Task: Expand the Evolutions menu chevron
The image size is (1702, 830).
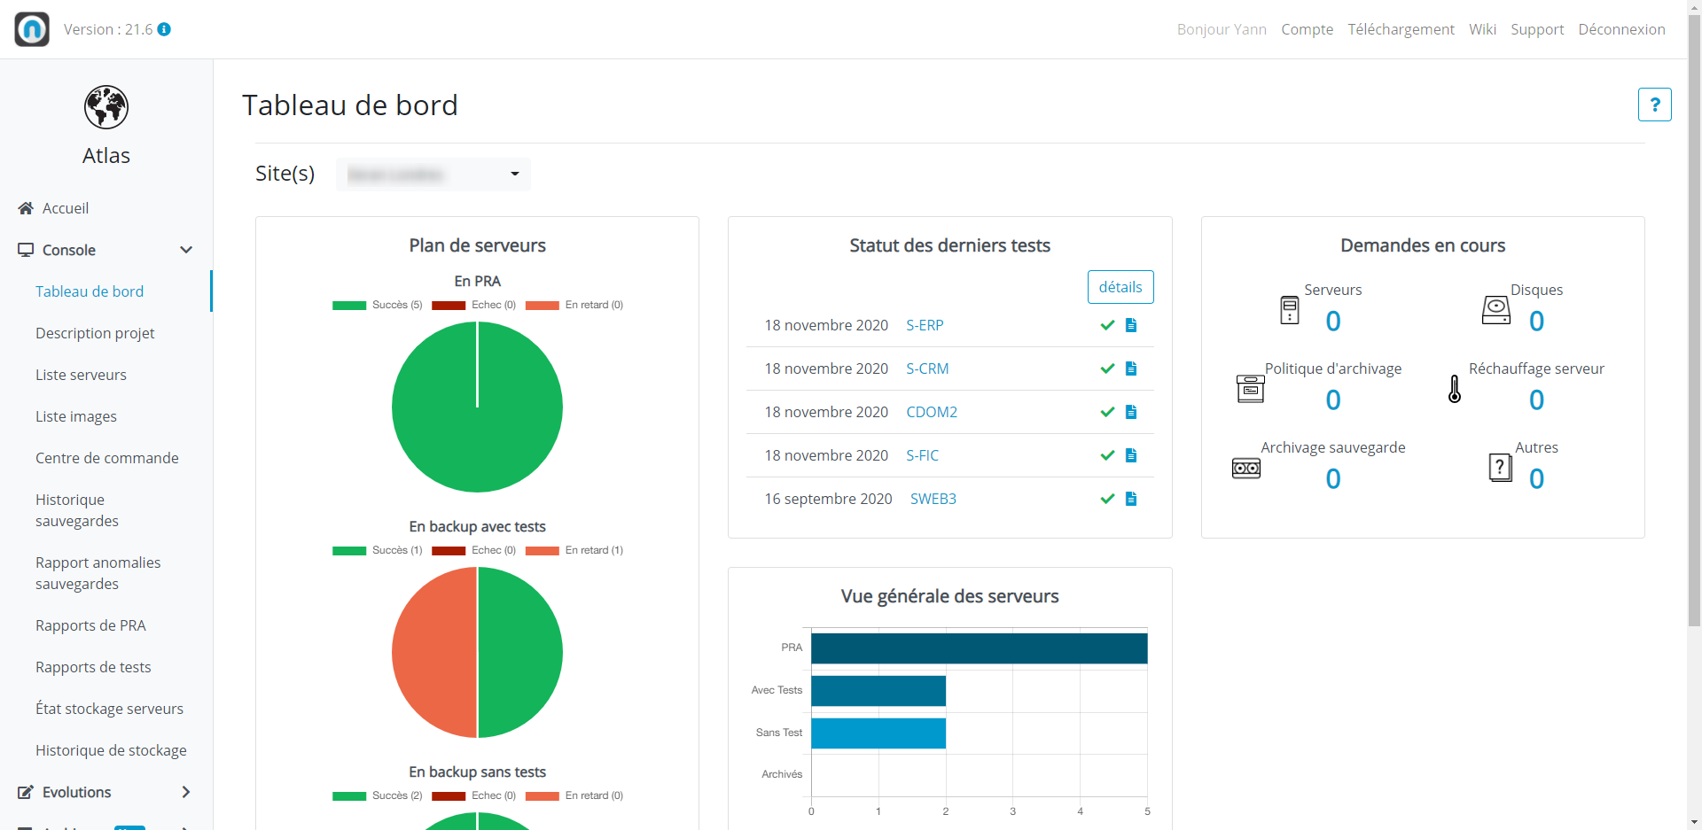Action: [x=186, y=792]
